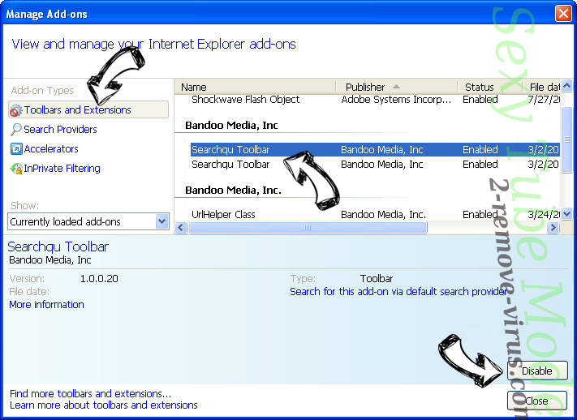577x420 pixels.
Task: Click the horizontal scrollbar thumb
Action: point(308,227)
